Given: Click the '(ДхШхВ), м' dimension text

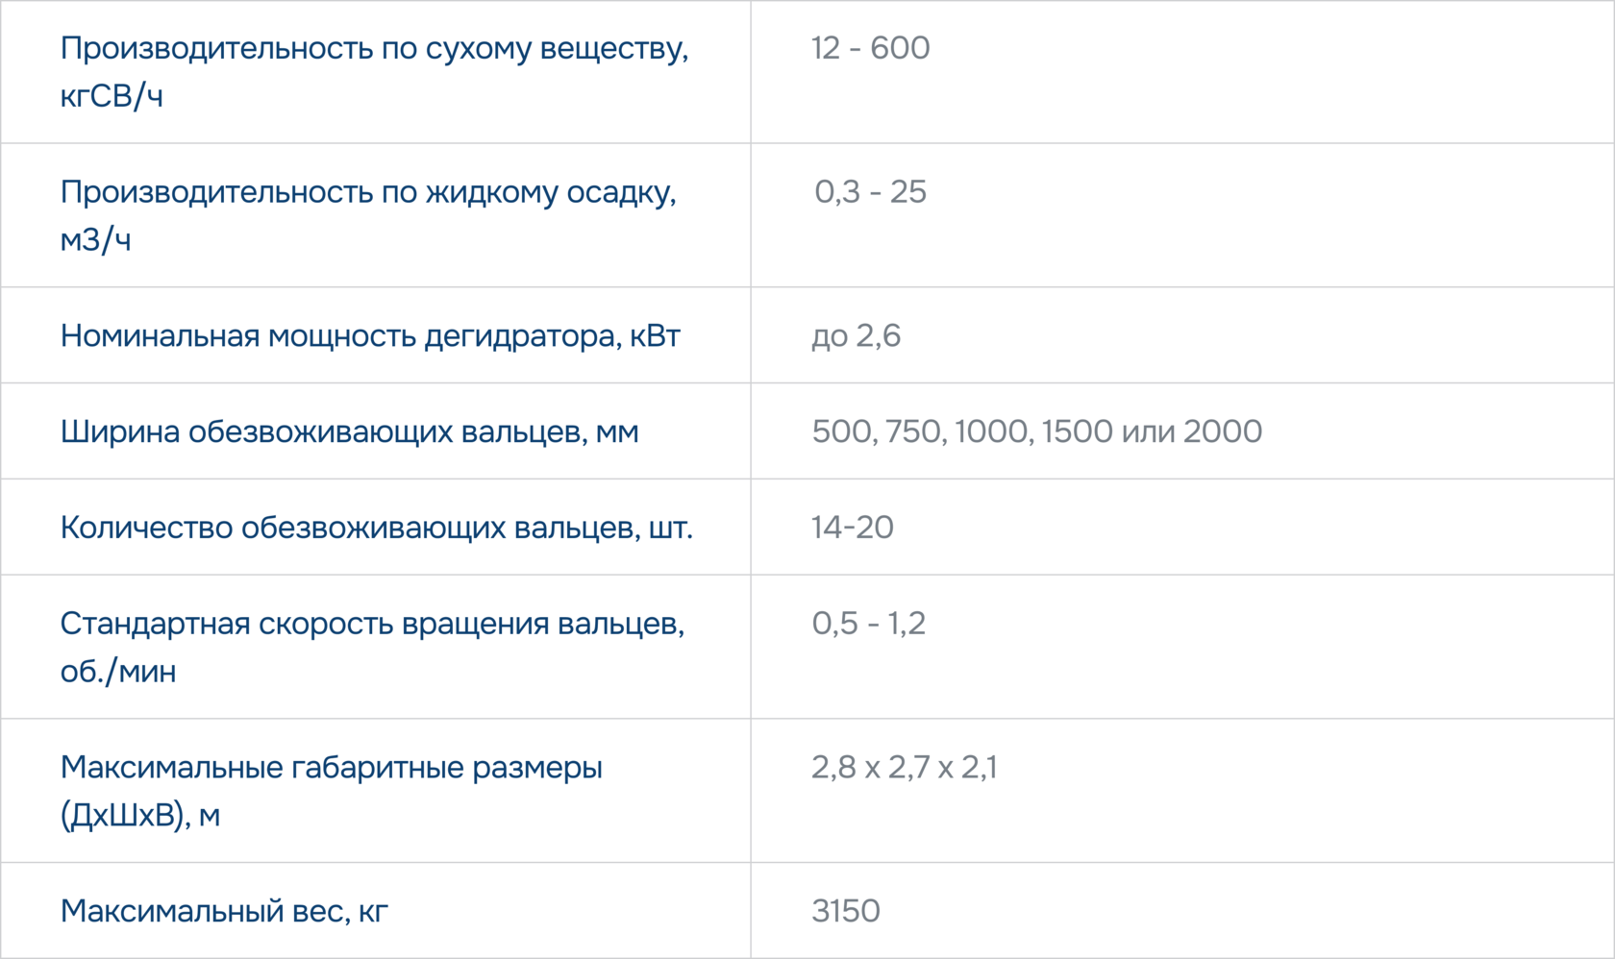Looking at the screenshot, I should click(139, 815).
